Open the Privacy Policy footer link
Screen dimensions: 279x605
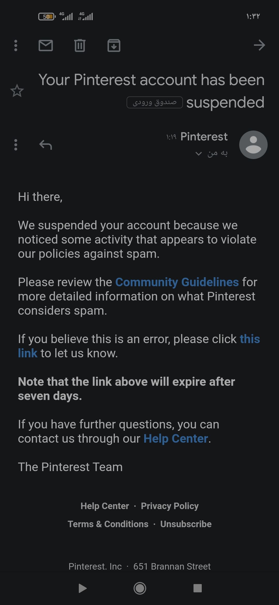pos(170,506)
